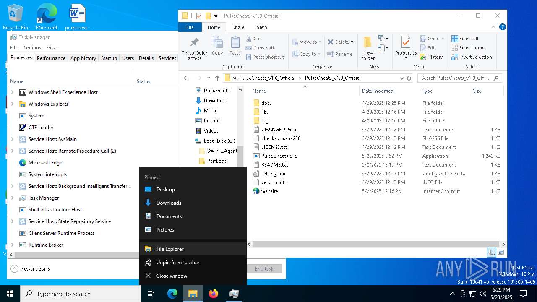Select the docs folder

click(266, 103)
